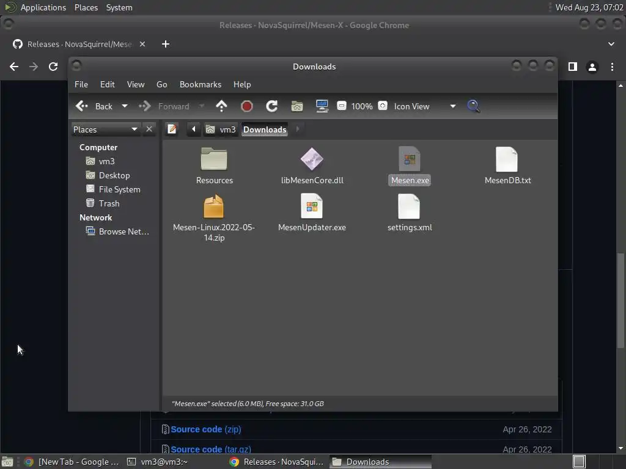The image size is (626, 469).
Task: Close the Releases NovaSquirrel Chrome tab
Action: pos(142,44)
